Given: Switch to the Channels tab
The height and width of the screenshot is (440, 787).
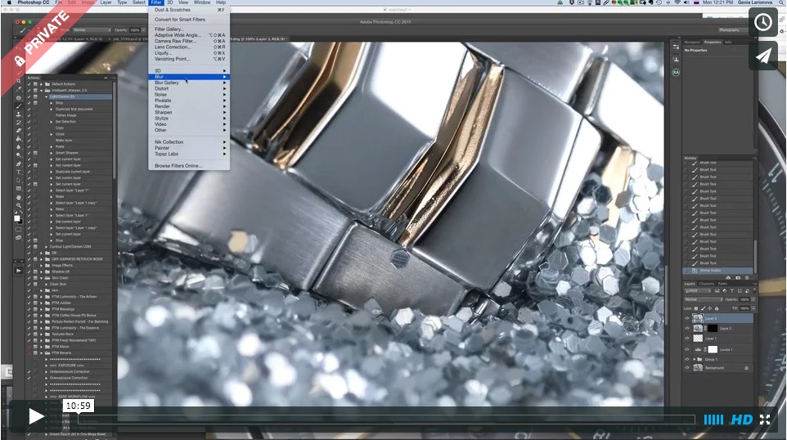Looking at the screenshot, I should tap(706, 284).
